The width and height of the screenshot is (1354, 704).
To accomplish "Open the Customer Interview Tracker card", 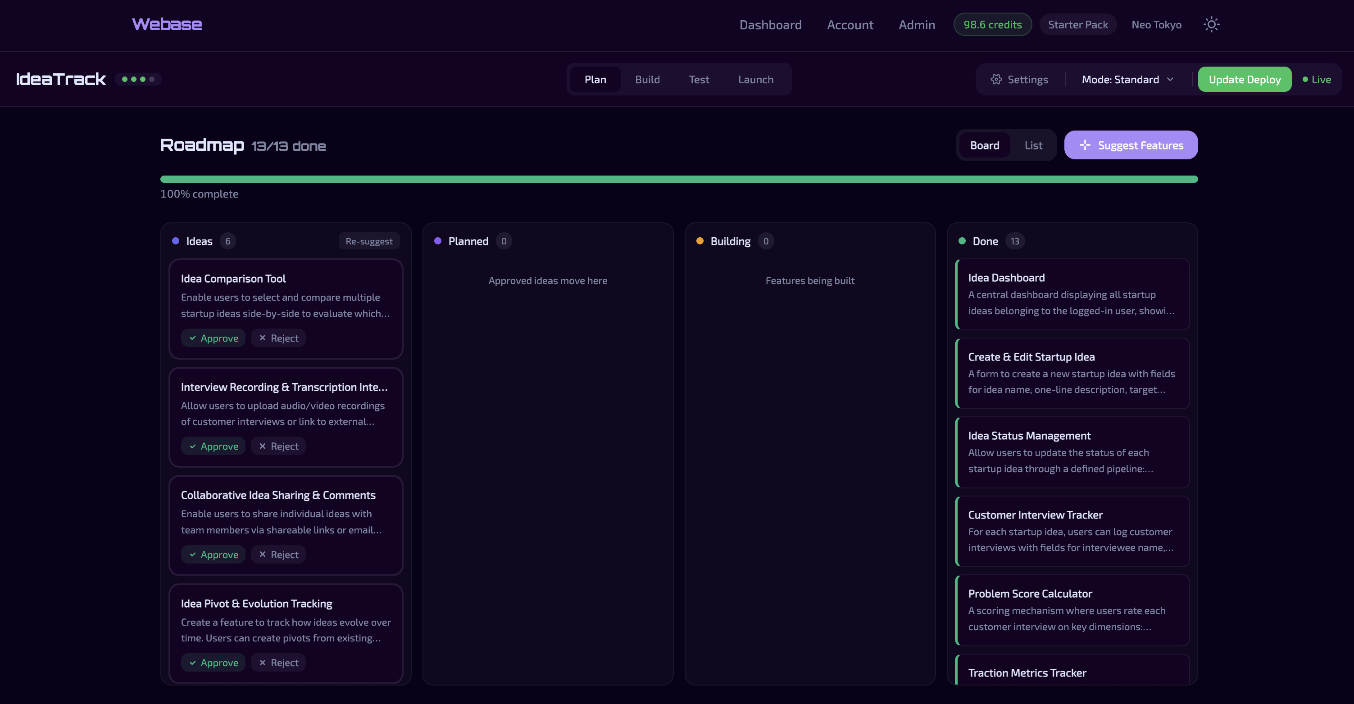I will [x=1072, y=532].
